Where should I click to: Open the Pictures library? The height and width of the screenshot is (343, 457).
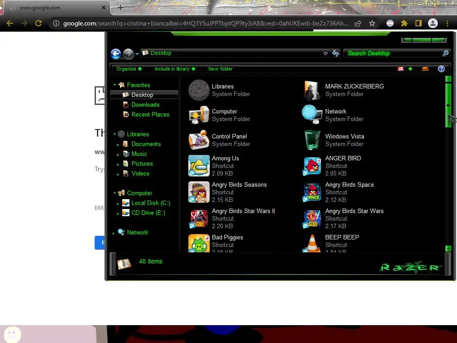tap(142, 163)
